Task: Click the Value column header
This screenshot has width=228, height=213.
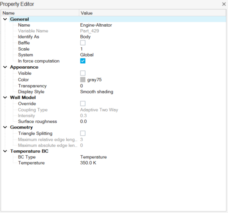Action: click(x=152, y=13)
